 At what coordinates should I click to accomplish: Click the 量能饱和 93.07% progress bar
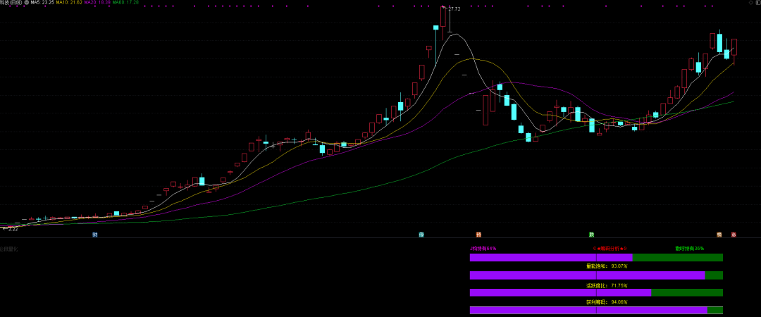click(596, 275)
